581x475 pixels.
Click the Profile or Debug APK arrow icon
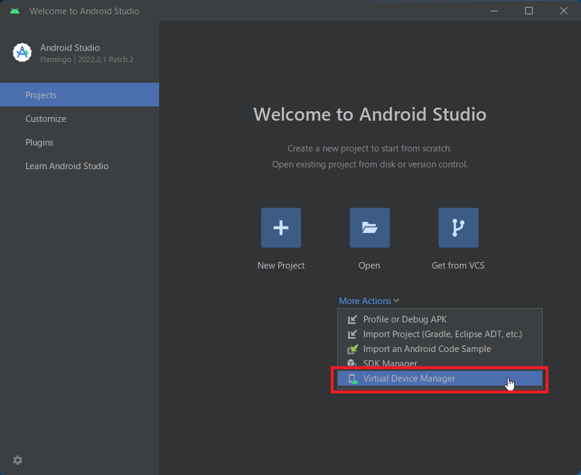[x=352, y=319]
